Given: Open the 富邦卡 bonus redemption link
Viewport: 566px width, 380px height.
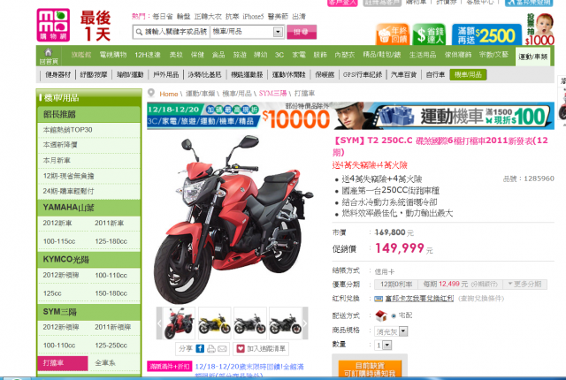Looking at the screenshot, I should (x=419, y=299).
